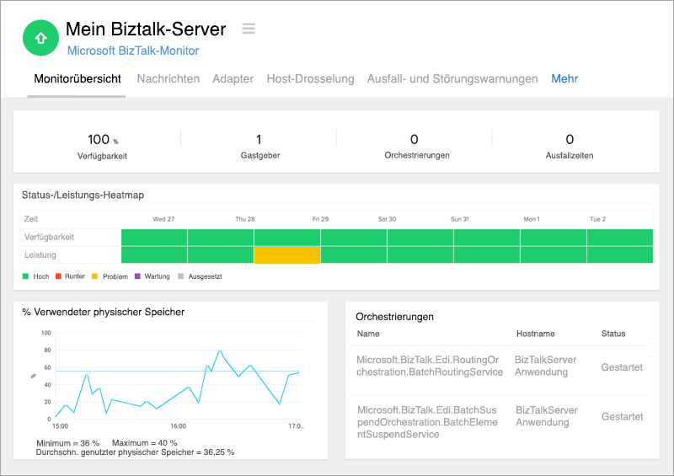Screen dimensions: 674x476
Task: Toggle the purple Wartung legend swatch
Action: point(137,276)
